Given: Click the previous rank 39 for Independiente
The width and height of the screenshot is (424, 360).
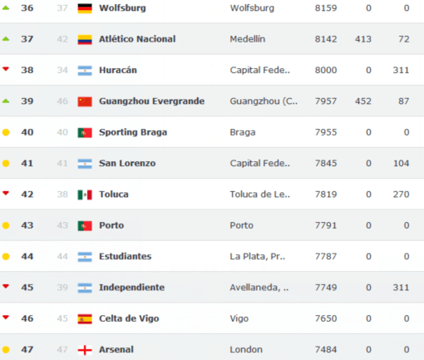Looking at the screenshot, I should (62, 288).
